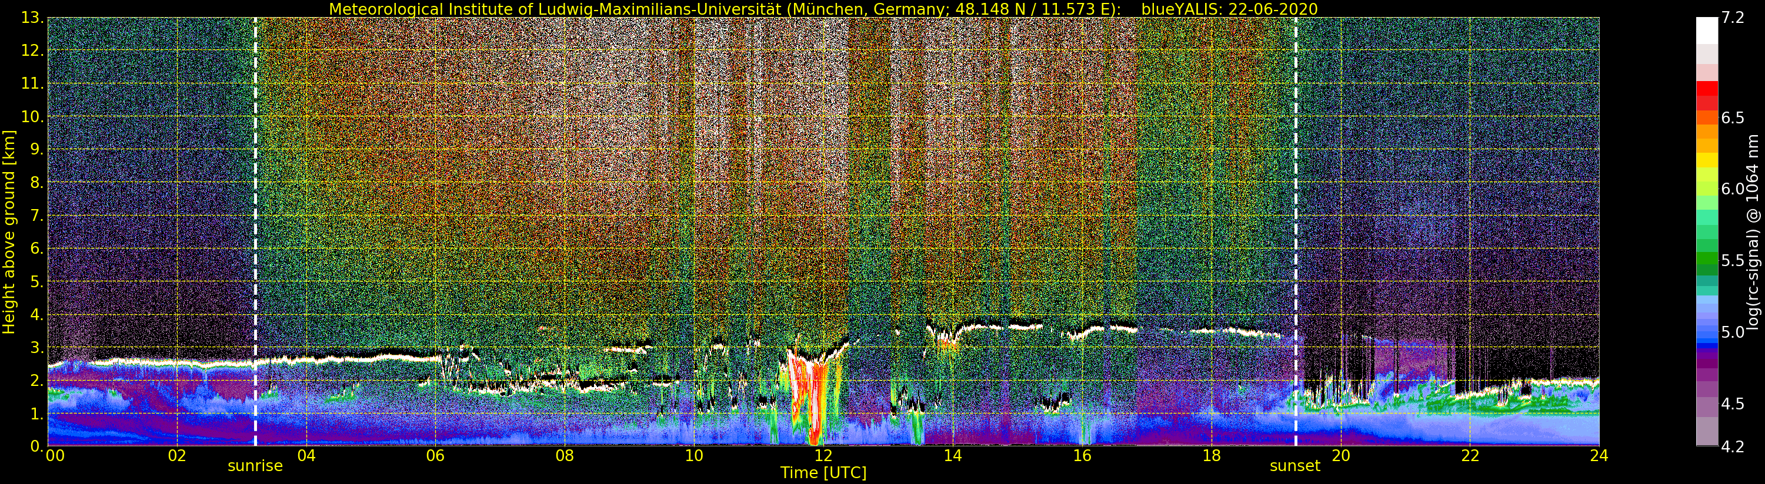Click the colorbar value 4.2

pos(1732,446)
